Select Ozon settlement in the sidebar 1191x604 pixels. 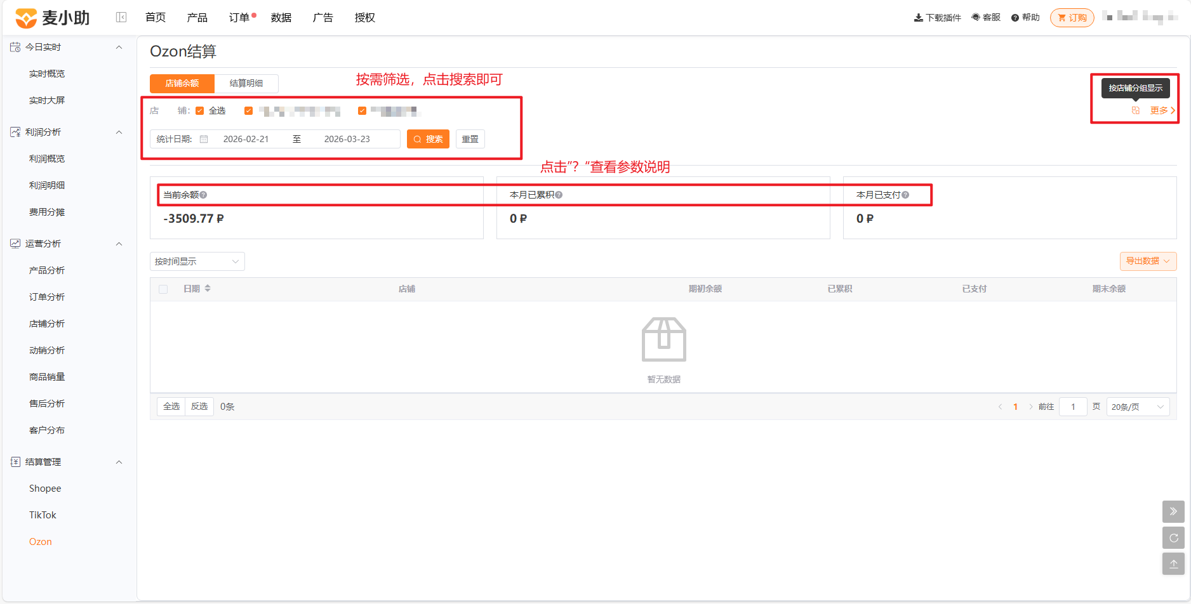click(41, 542)
